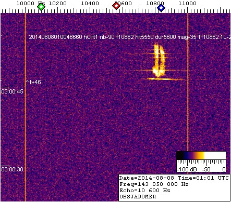Click the OBSJAROMER station label

coord(138,197)
